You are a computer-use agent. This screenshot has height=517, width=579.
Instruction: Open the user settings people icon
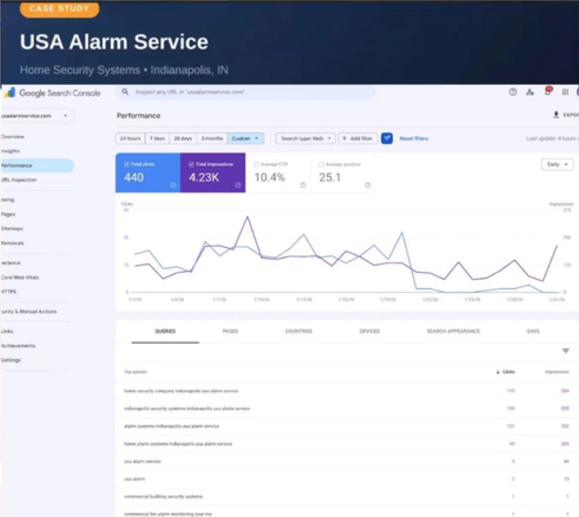point(530,92)
